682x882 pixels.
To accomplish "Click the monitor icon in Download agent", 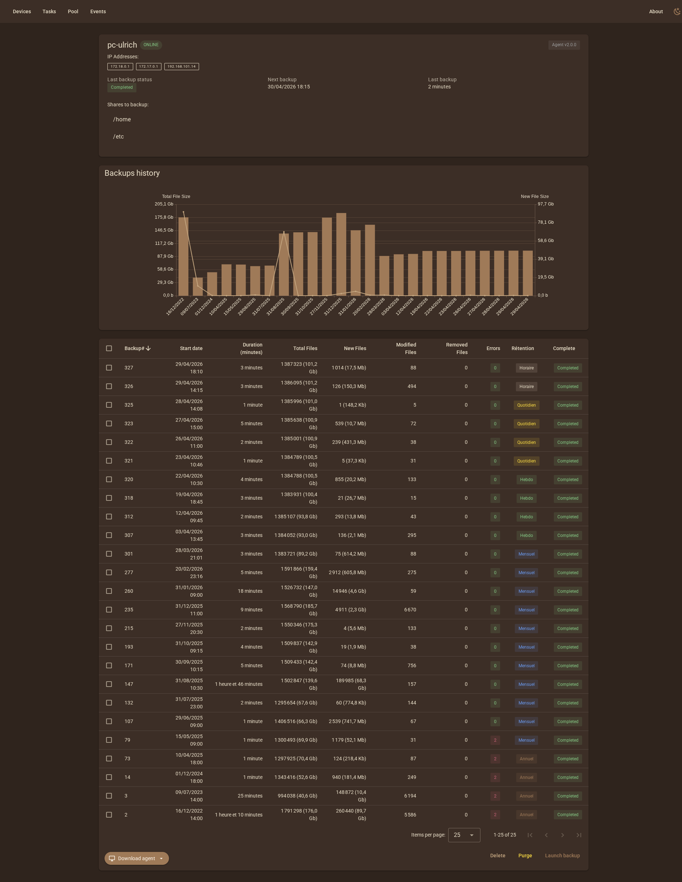I will (112, 858).
